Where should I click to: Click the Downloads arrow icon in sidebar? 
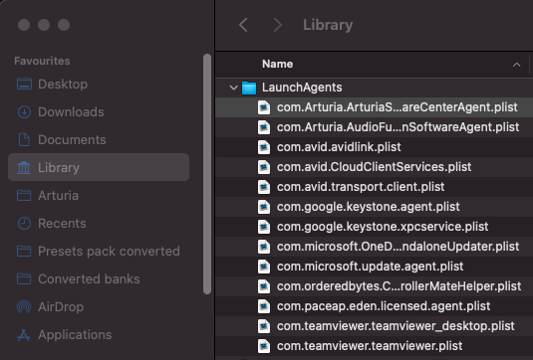(x=24, y=111)
